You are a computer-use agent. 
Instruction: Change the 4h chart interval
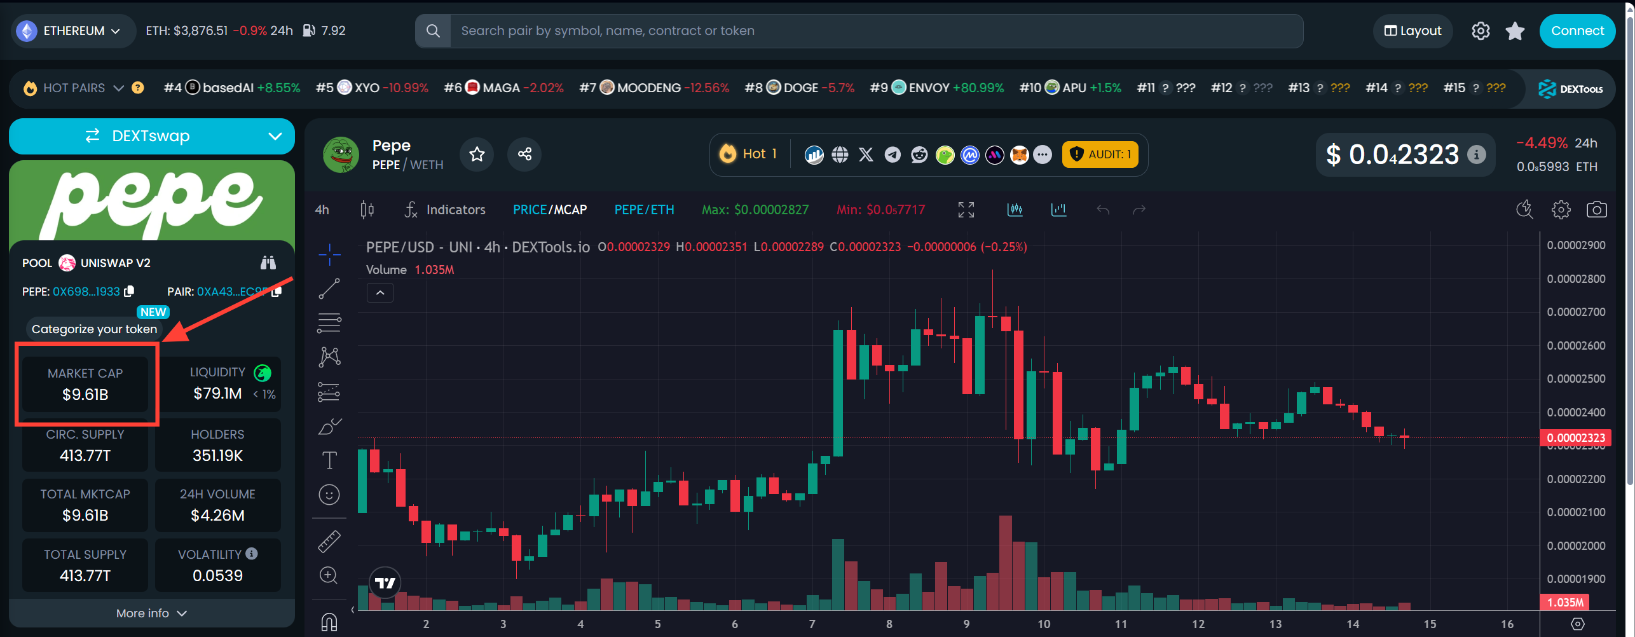(x=322, y=210)
